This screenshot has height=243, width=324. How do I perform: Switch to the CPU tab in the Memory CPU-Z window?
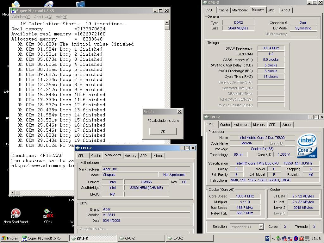209,10
